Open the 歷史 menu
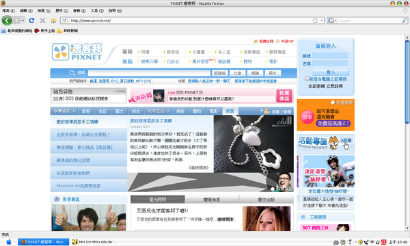The width and height of the screenshot is (410, 246). click(x=61, y=11)
